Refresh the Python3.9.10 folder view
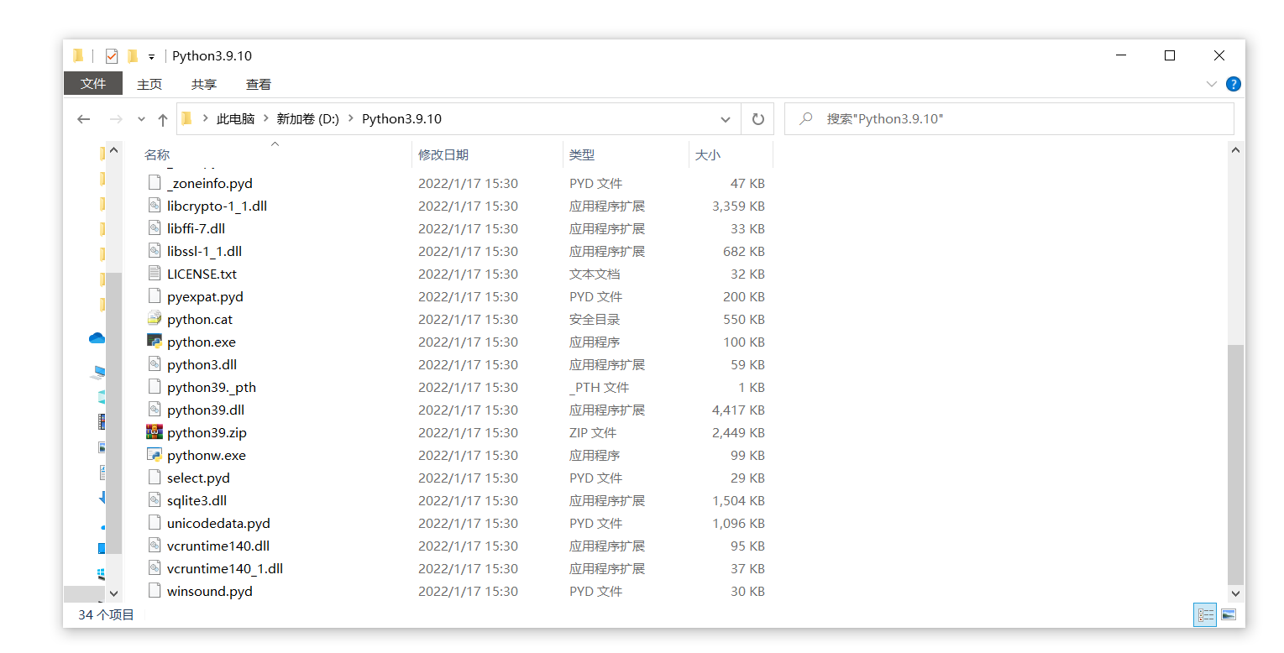 coord(757,119)
